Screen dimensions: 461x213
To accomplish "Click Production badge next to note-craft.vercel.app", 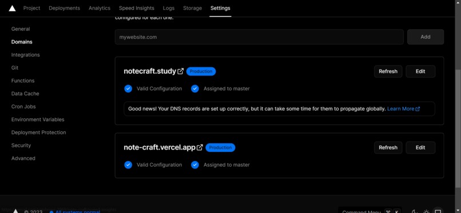I will click(220, 147).
